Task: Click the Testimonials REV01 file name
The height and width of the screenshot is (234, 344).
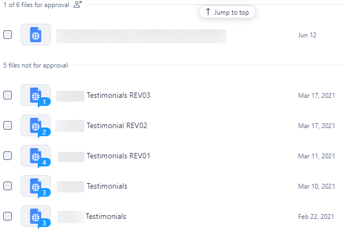Action: coord(118,156)
